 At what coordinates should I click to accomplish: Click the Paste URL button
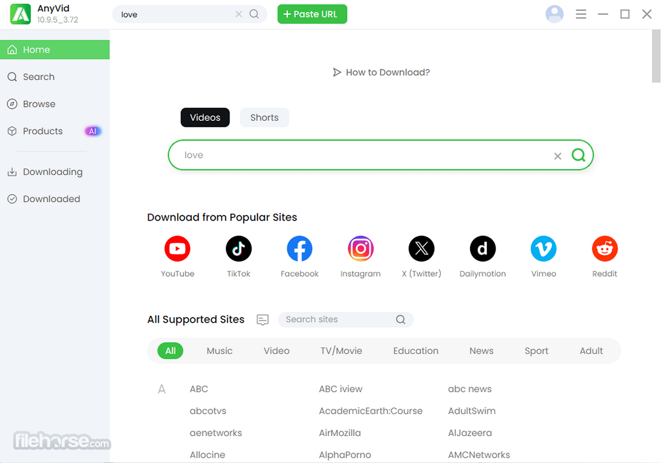(x=312, y=14)
